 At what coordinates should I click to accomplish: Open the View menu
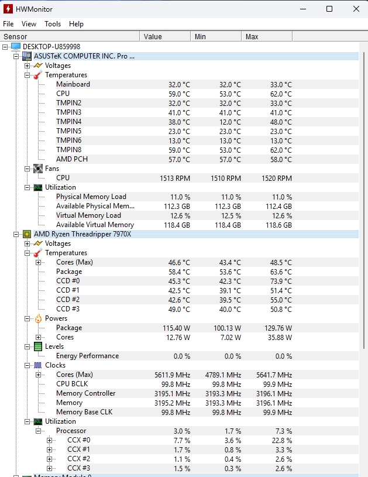29,24
